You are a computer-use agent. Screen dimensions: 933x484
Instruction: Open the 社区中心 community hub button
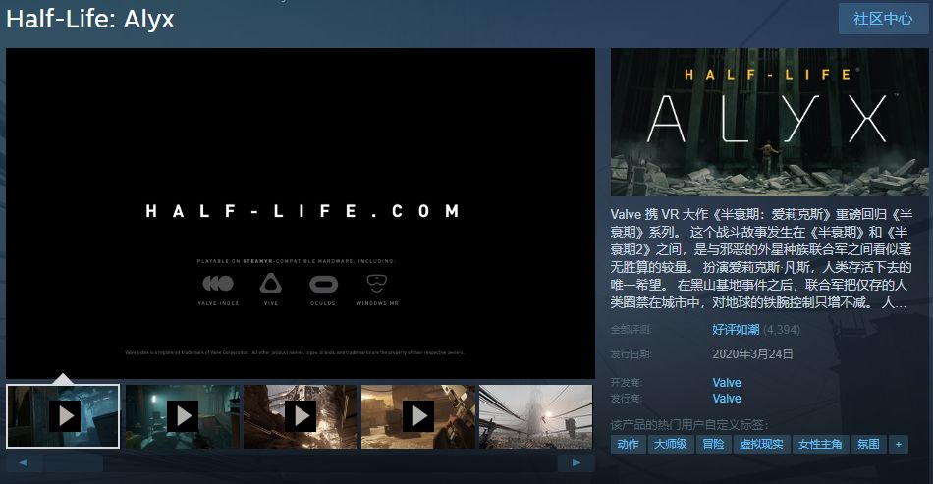click(883, 19)
